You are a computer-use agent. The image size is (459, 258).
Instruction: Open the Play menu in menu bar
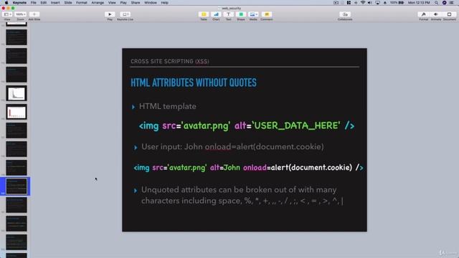(123, 3)
